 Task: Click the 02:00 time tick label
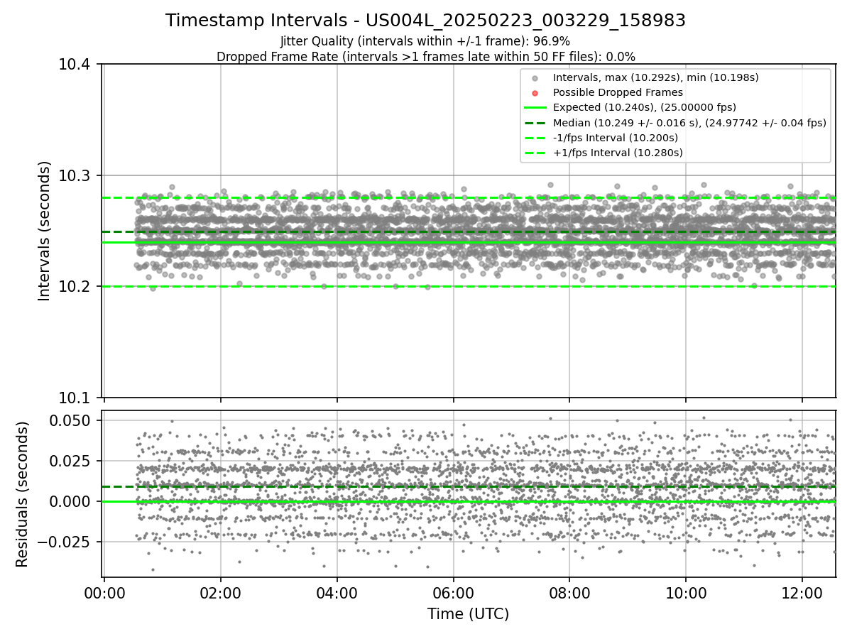tap(221, 592)
